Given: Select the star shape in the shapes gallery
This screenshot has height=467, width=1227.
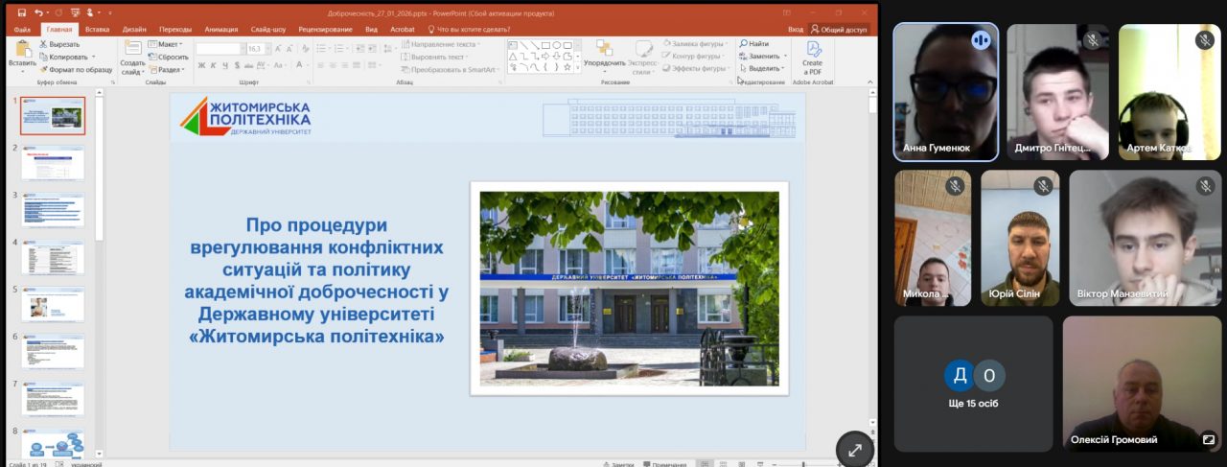Looking at the screenshot, I should click(567, 67).
